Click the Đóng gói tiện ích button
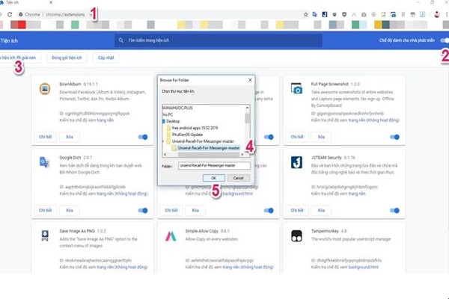The height and width of the screenshot is (299, 449). point(67,58)
